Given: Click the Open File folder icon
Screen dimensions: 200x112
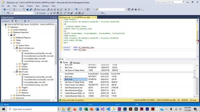Looking at the screenshot, I should click(x=24, y=10).
